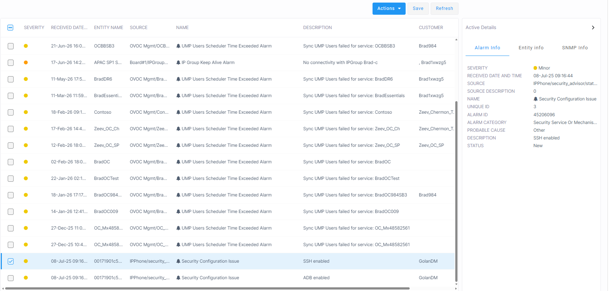
Task: Click the yellow severity dot for BradOC
Action: click(x=26, y=162)
